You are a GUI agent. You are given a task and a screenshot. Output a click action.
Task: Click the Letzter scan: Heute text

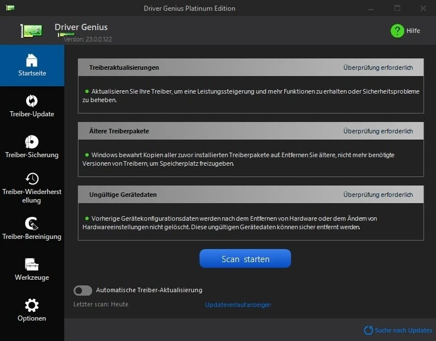coord(101,304)
